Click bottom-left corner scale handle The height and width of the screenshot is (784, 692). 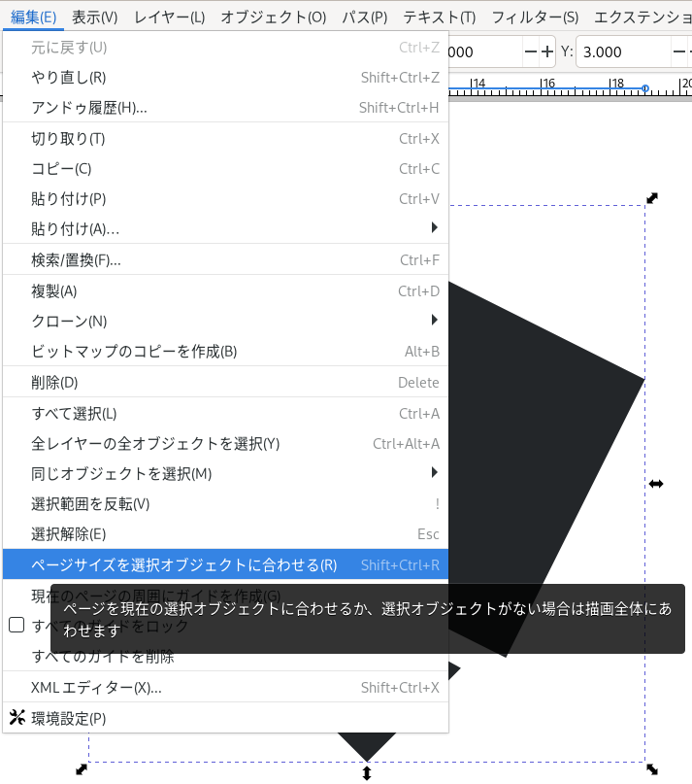82,769
